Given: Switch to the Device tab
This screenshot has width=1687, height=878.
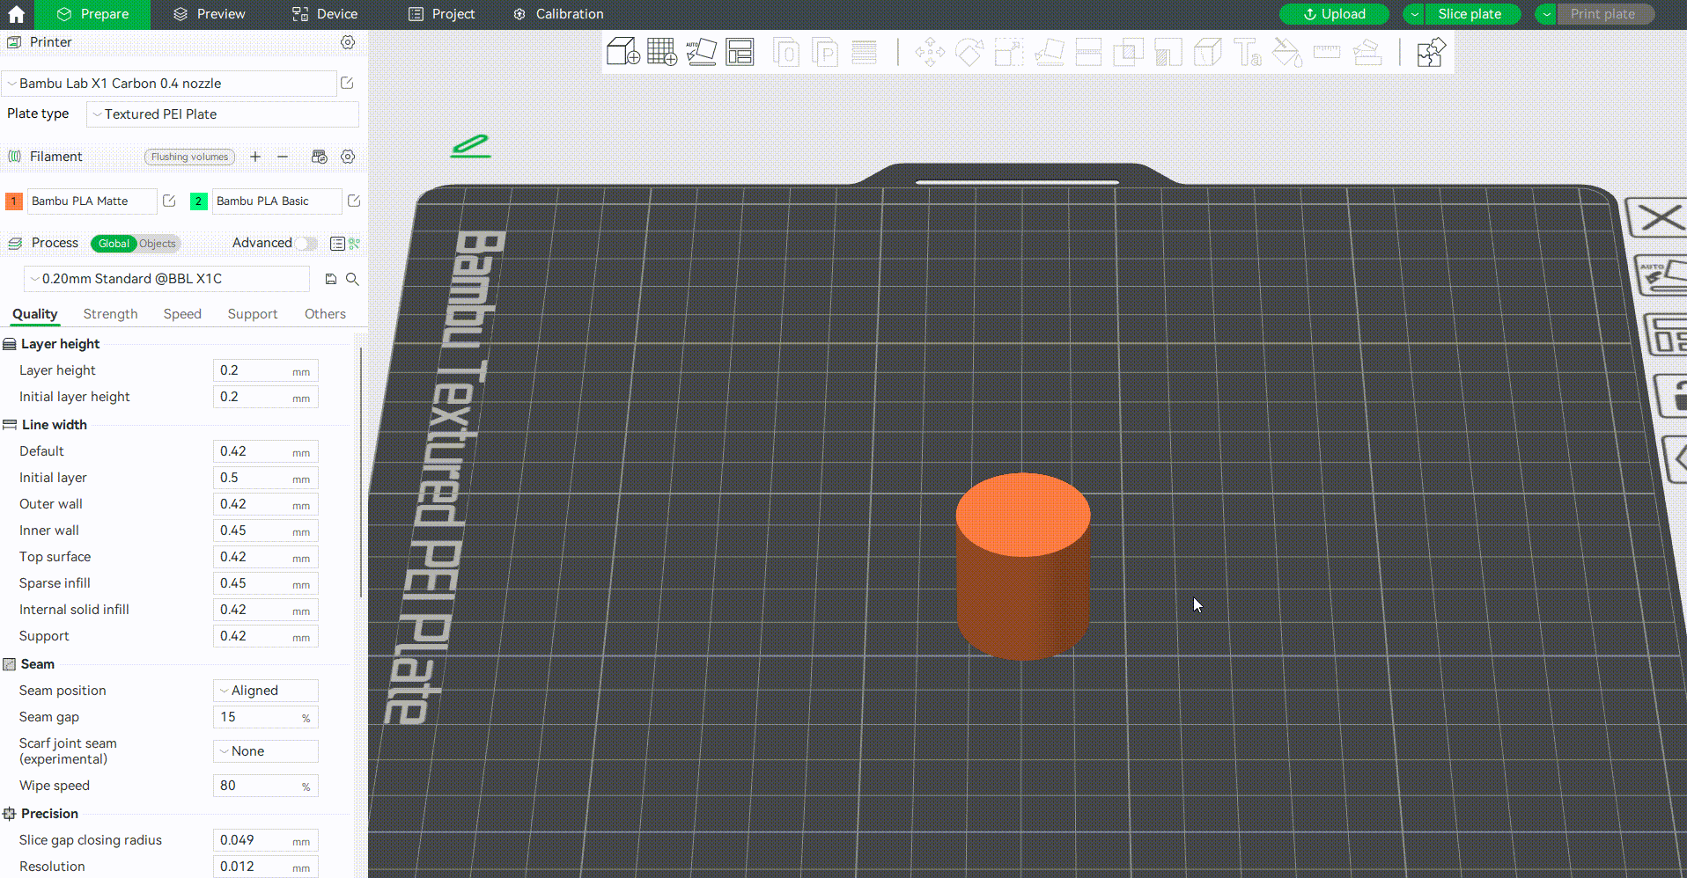Looking at the screenshot, I should [x=325, y=14].
